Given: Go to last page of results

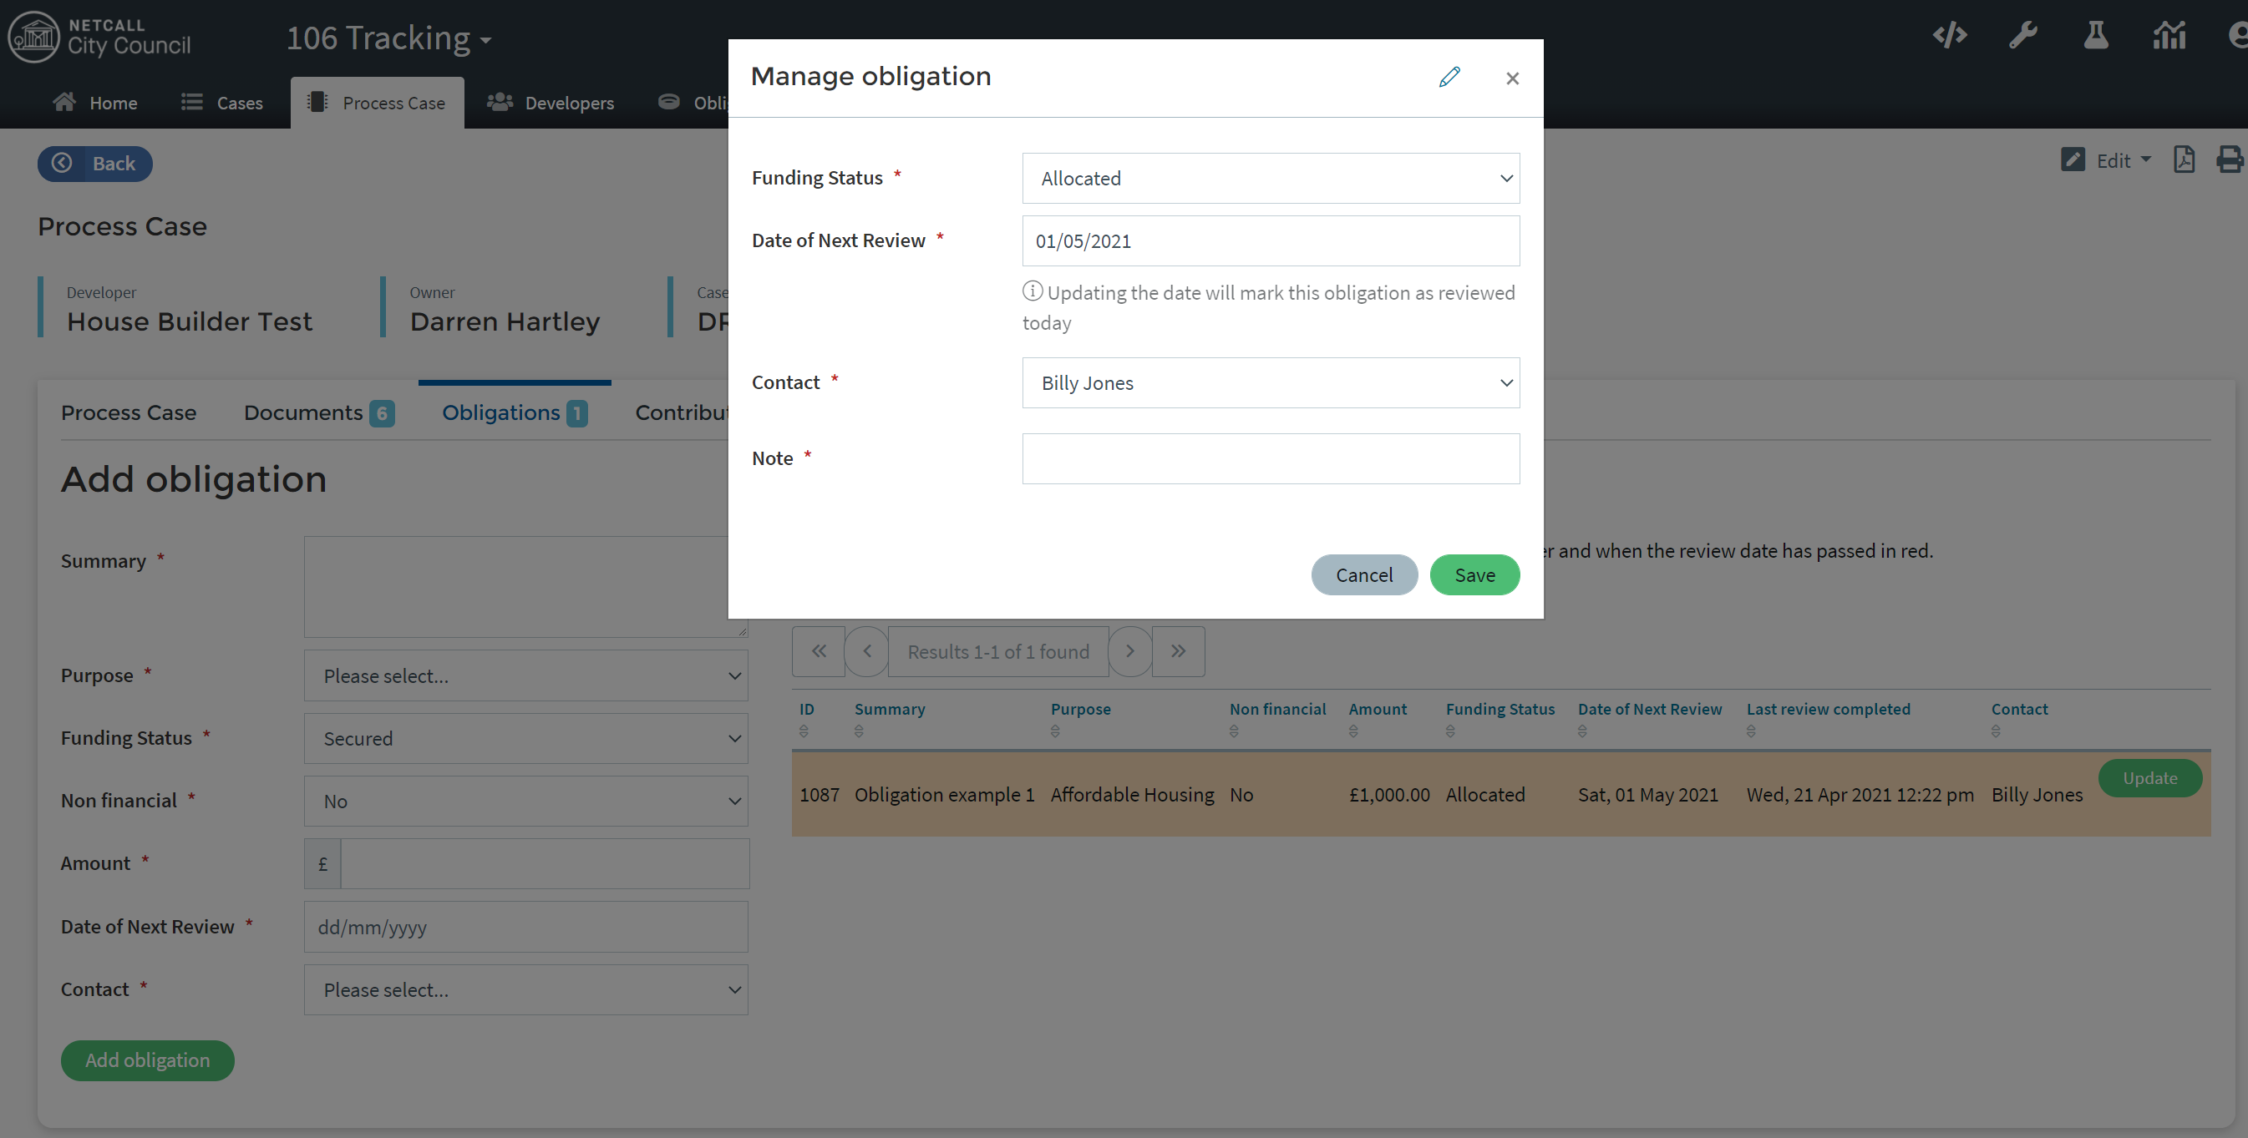Looking at the screenshot, I should click(x=1178, y=651).
